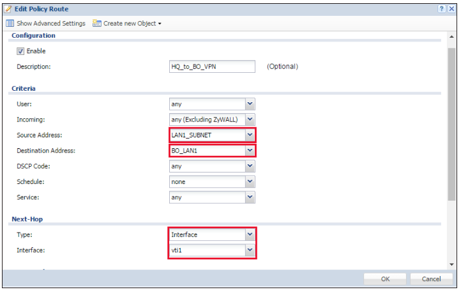This screenshot has width=461, height=292.
Task: Click the help question mark icon
Action: [442, 9]
